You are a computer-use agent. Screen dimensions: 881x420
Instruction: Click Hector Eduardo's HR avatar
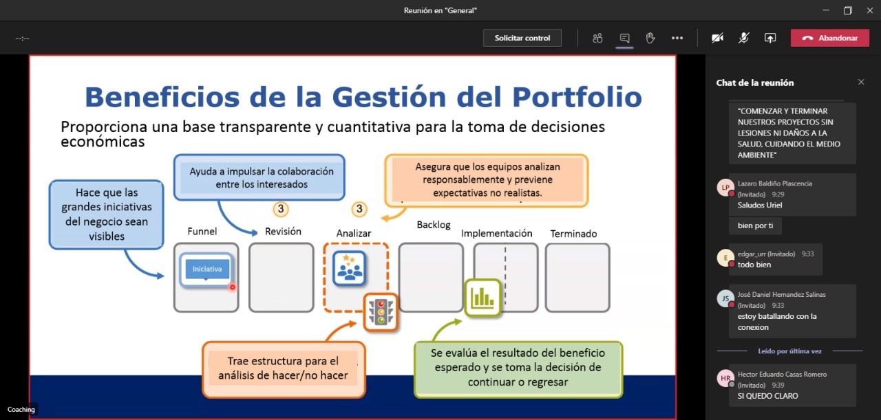pyautogui.click(x=724, y=379)
